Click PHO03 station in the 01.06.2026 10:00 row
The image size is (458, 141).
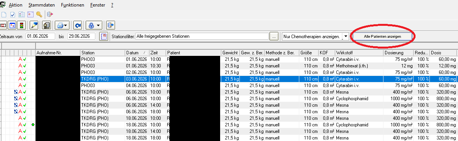tap(102, 59)
